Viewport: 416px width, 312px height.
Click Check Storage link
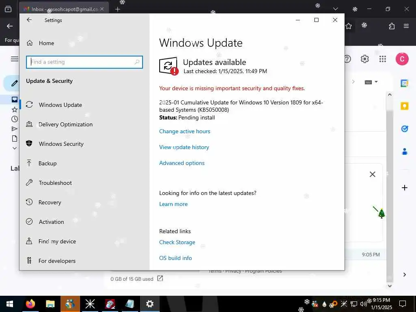tap(177, 242)
